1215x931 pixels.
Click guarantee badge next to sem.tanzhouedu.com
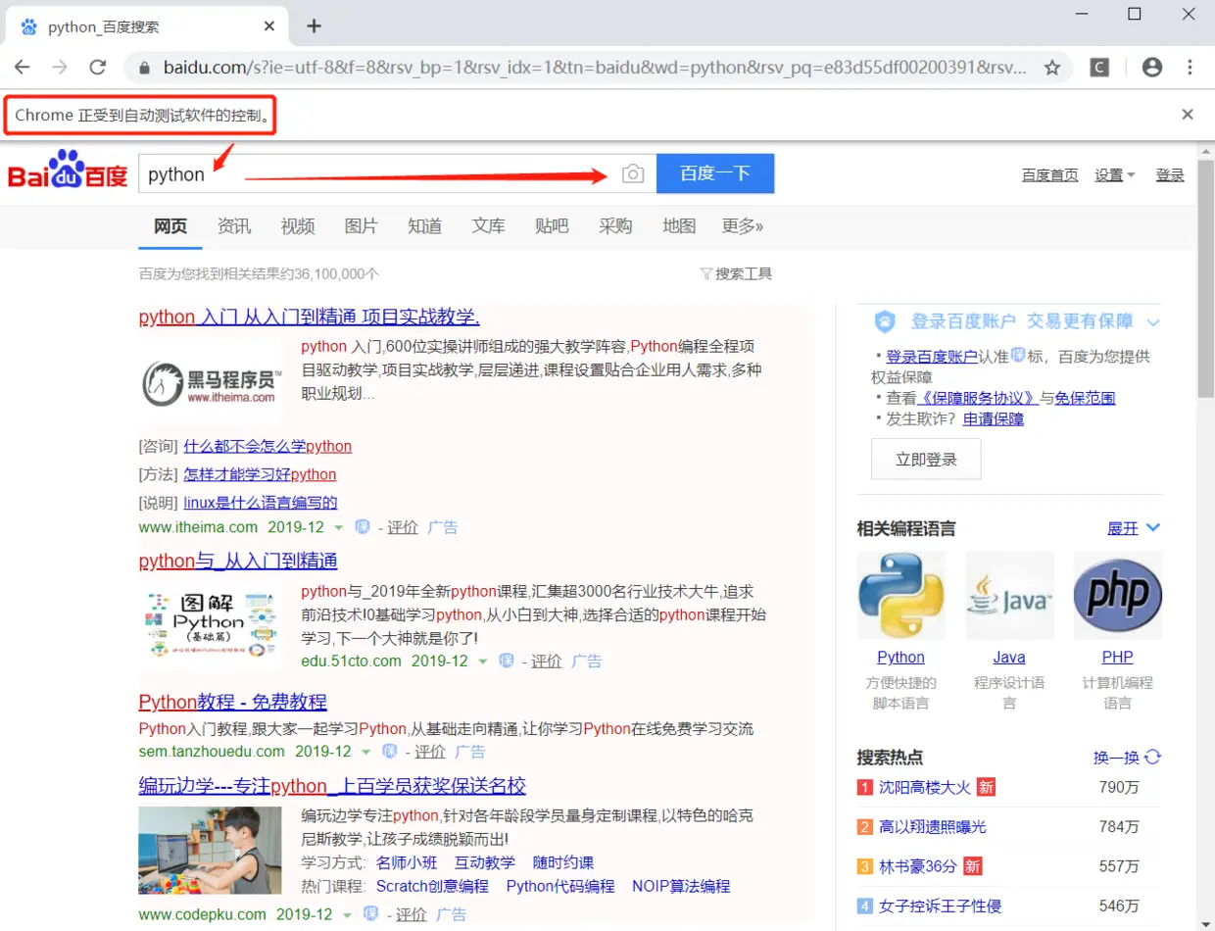pyautogui.click(x=389, y=752)
